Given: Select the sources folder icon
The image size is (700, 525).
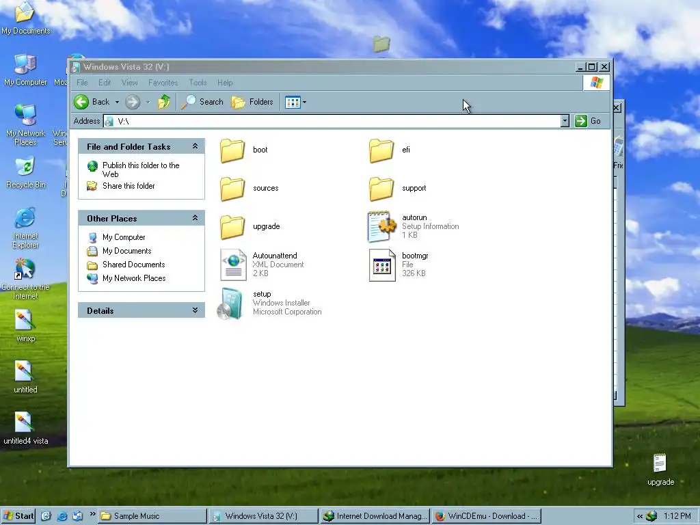Looking at the screenshot, I should (x=232, y=189).
